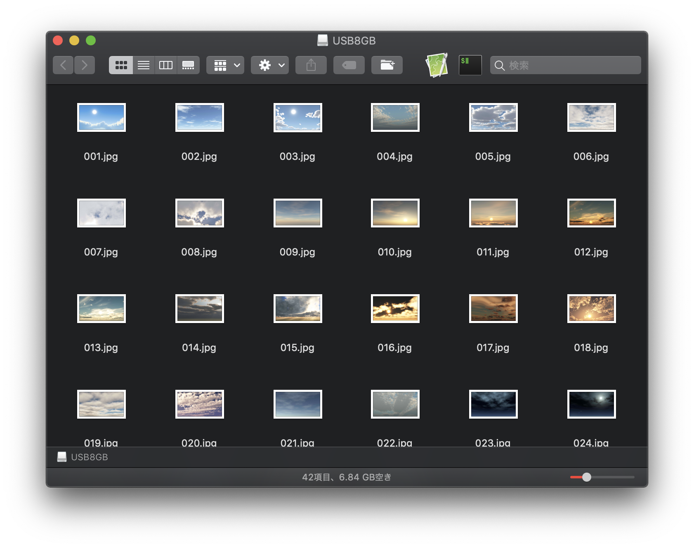Click the Edit Tags toolbar icon
Viewport: 694px width, 548px height.
[349, 65]
